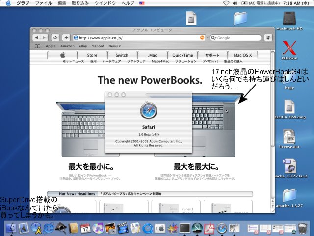Viewport: 314px width, 236px height.
Task: Launch Internet Explorer from the Dock
Action: coord(49,228)
